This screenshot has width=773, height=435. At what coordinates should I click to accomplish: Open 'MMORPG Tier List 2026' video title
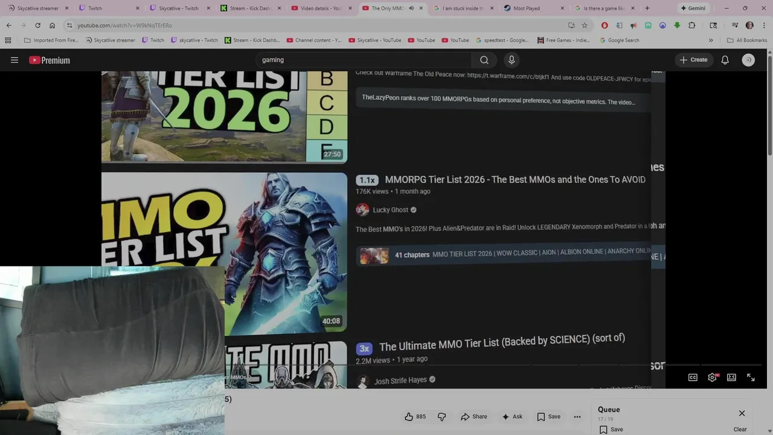[515, 179]
